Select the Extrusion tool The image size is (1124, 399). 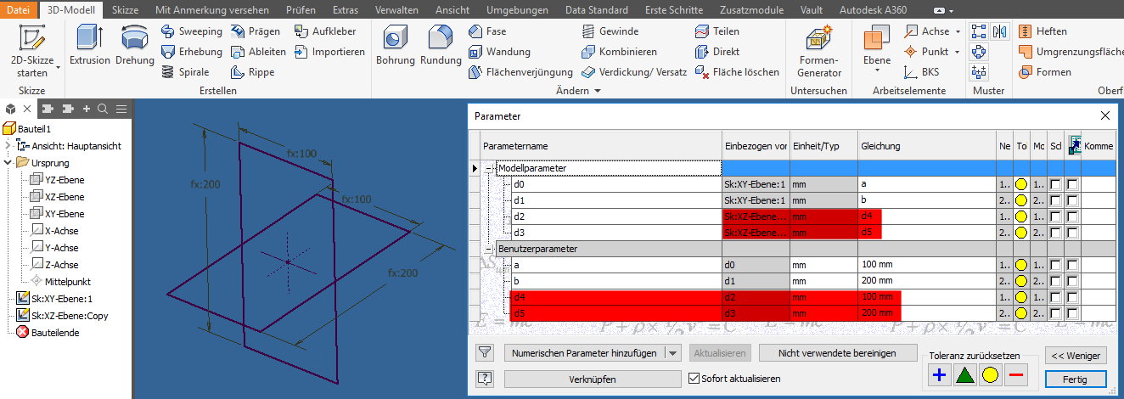pos(90,45)
